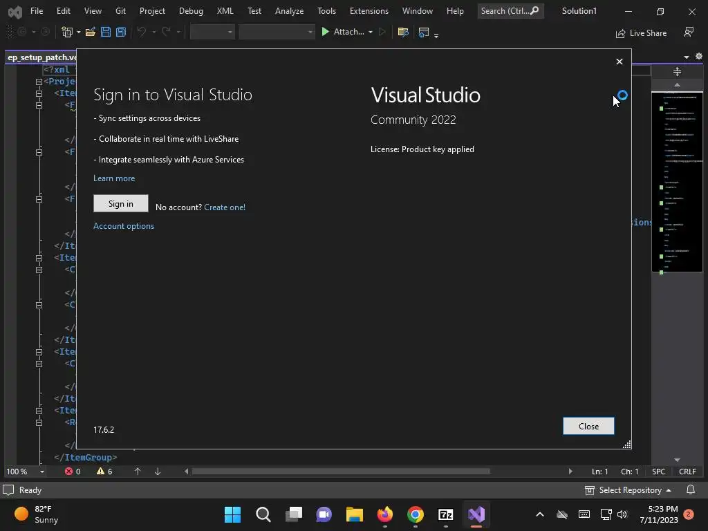Viewport: 708px width, 531px height.
Task: Open the Windows Start menu
Action: click(x=232, y=514)
